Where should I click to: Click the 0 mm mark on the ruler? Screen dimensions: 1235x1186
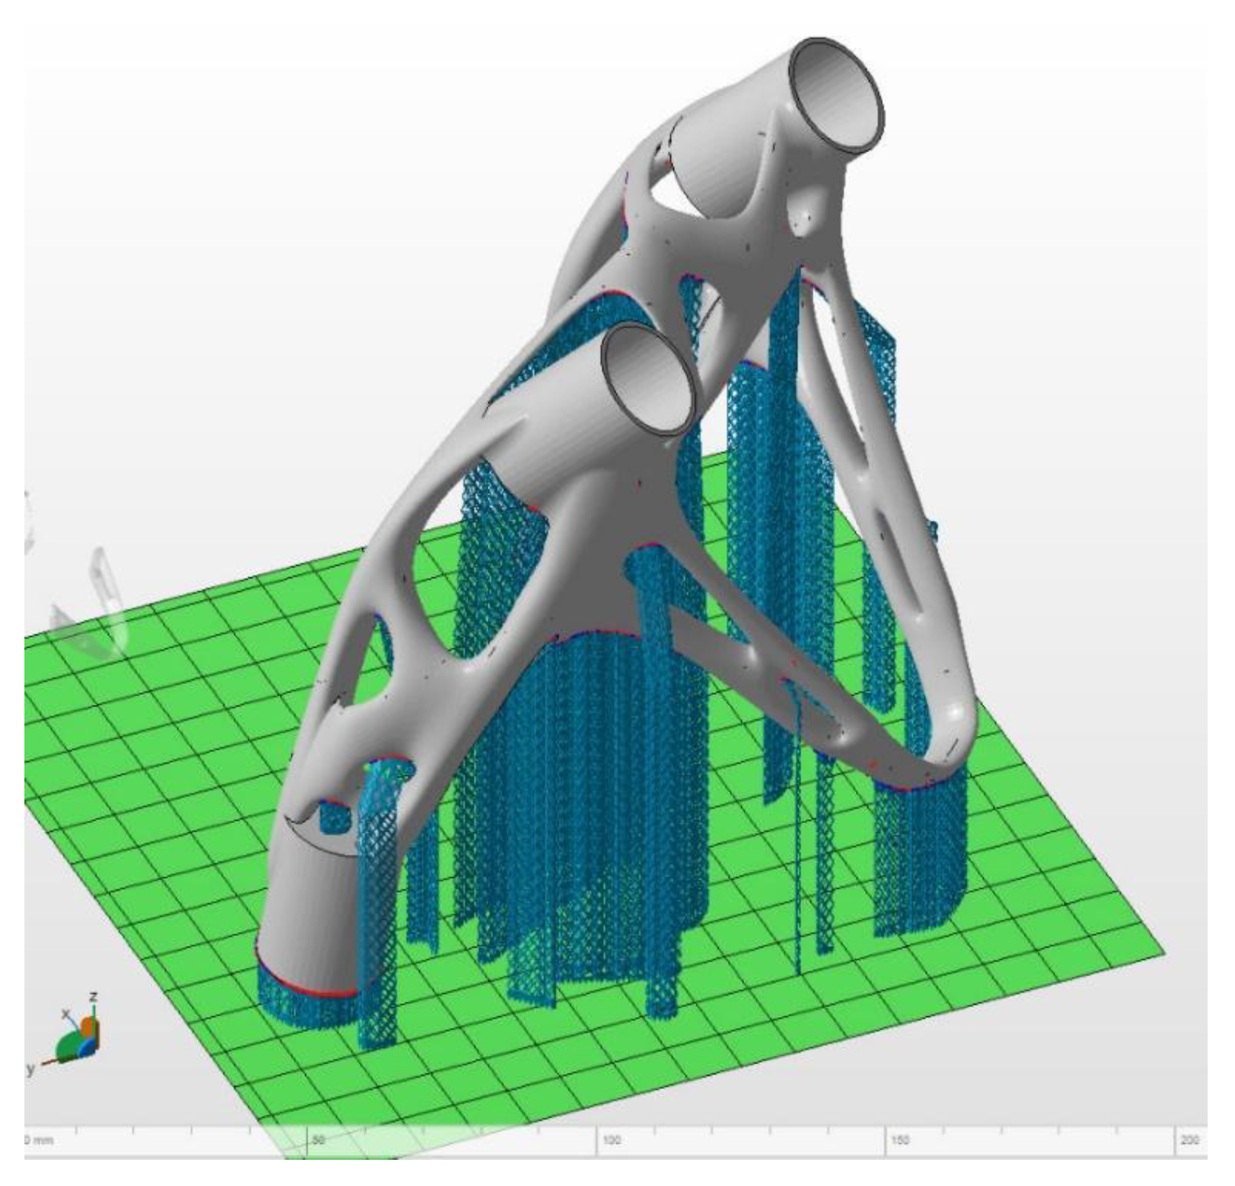(x=39, y=1140)
